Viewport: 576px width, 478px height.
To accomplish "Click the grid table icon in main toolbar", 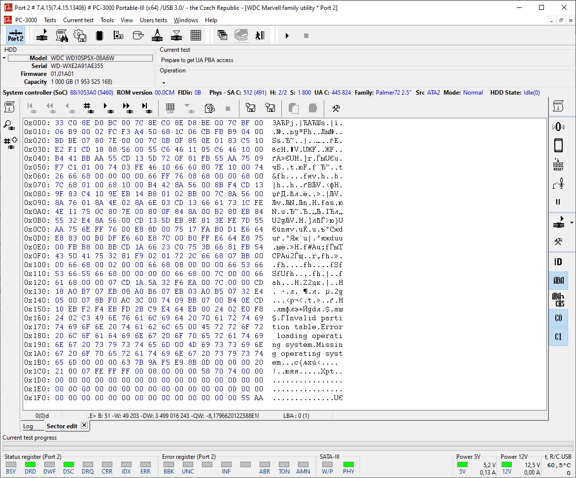I will point(196,35).
